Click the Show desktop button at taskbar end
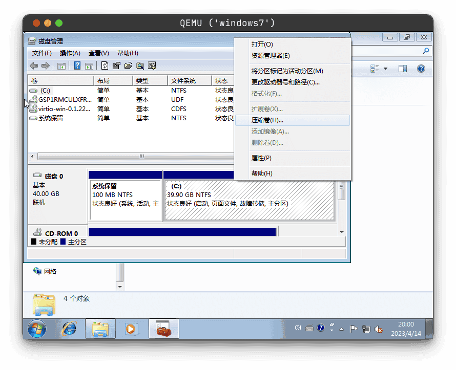This screenshot has height=370, width=456. pos(429,329)
